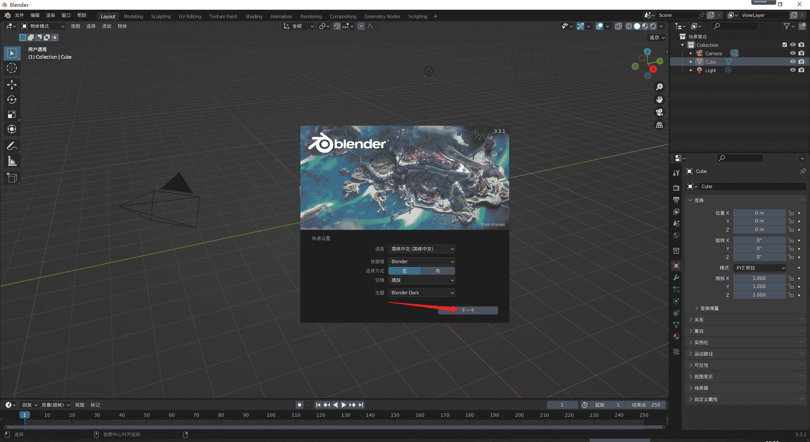Open the Physics properties tab
This screenshot has height=442, width=810.
[x=676, y=301]
